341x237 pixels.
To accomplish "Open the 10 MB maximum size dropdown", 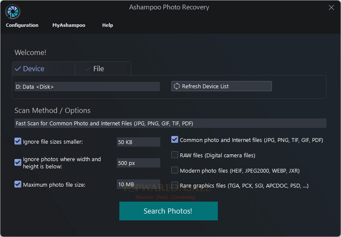I will click(x=139, y=184).
